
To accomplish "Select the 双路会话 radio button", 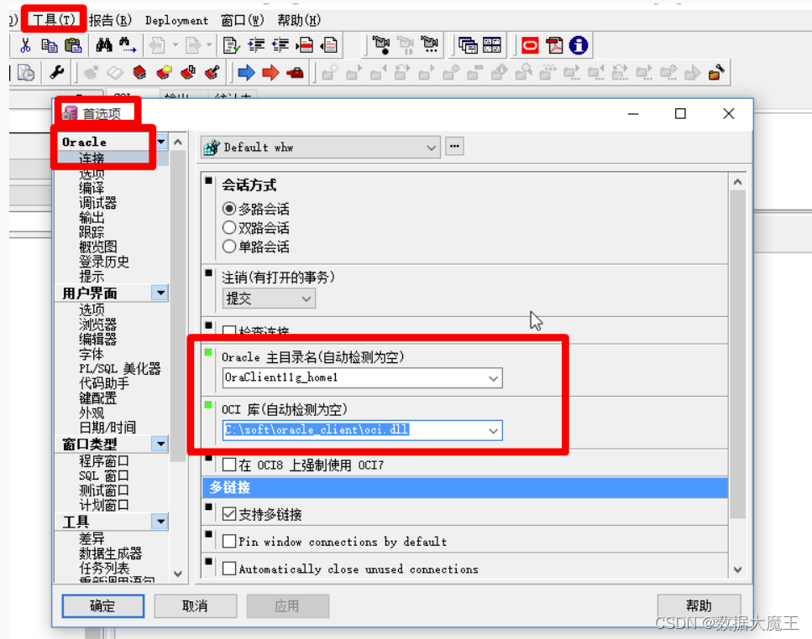I will tap(229, 227).
